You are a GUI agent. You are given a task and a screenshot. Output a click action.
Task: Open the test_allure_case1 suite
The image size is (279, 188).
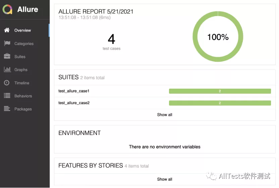click(x=74, y=91)
